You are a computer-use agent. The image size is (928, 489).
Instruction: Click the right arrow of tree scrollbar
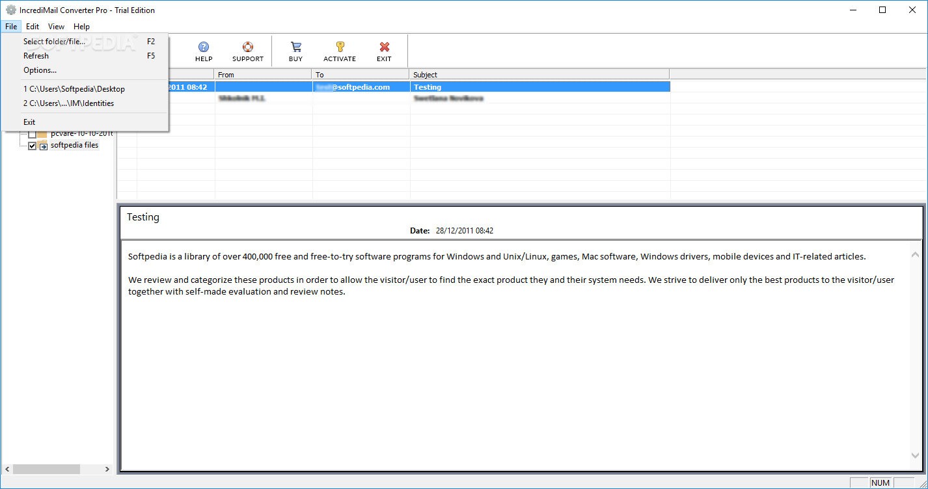point(107,469)
